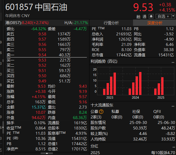Image resolution: width=176 pixels, height=155 pixels.
Task: Click the 2023 label on profit chart
Action: click(109, 98)
